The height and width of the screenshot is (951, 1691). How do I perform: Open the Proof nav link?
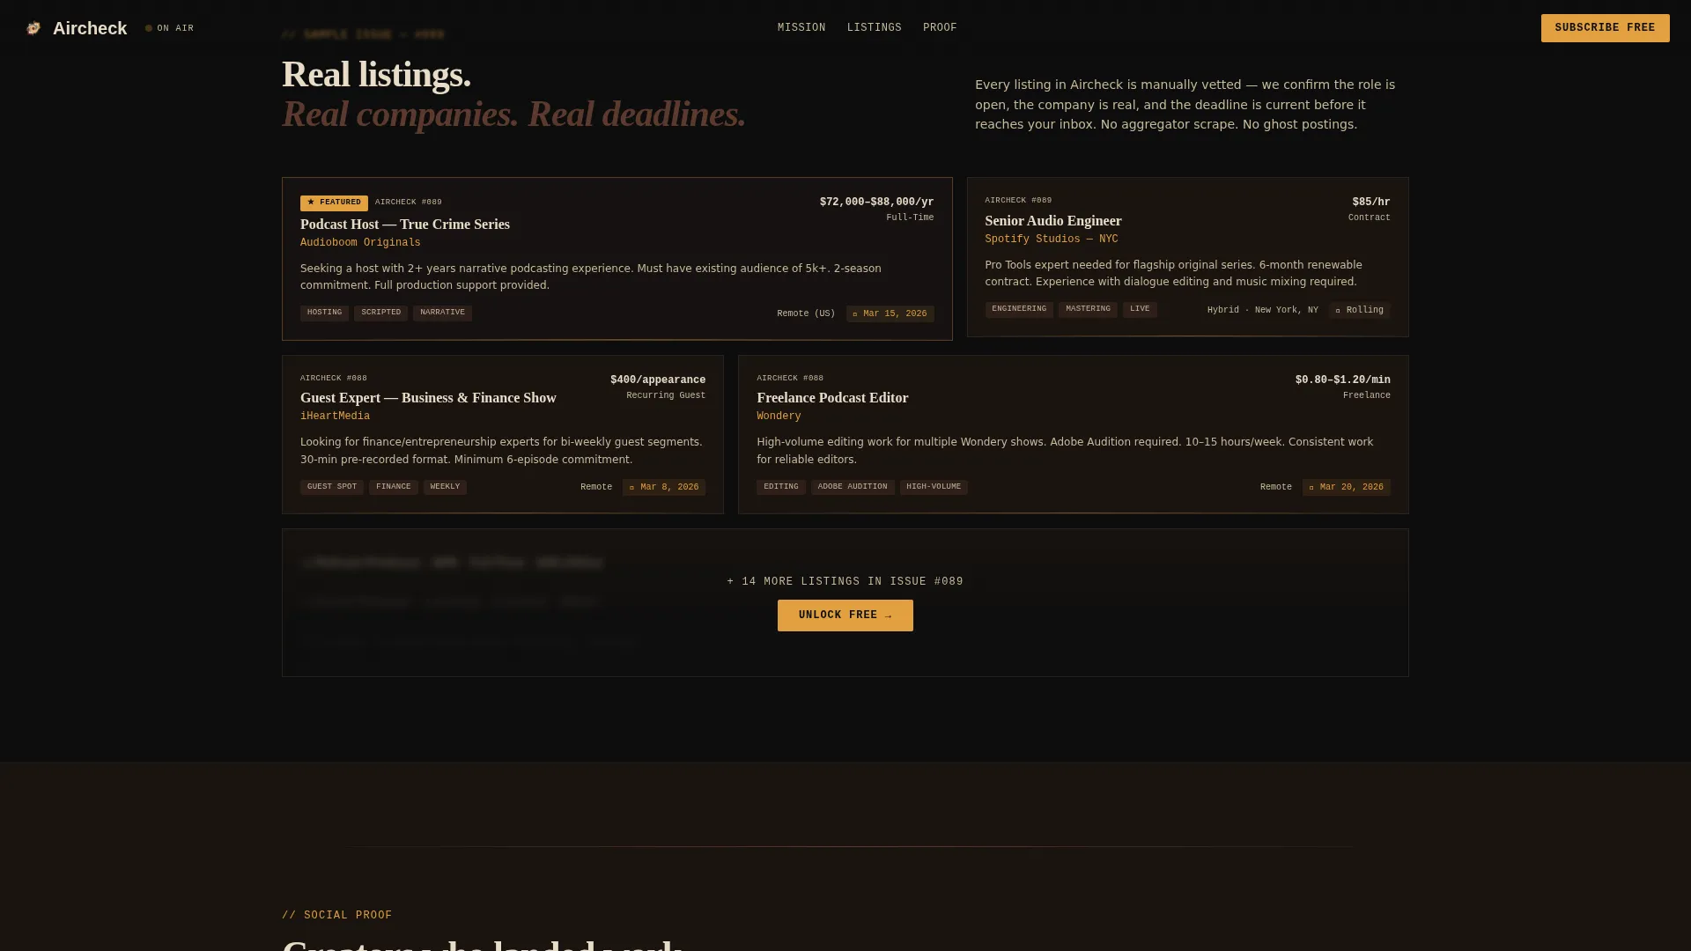click(x=940, y=28)
